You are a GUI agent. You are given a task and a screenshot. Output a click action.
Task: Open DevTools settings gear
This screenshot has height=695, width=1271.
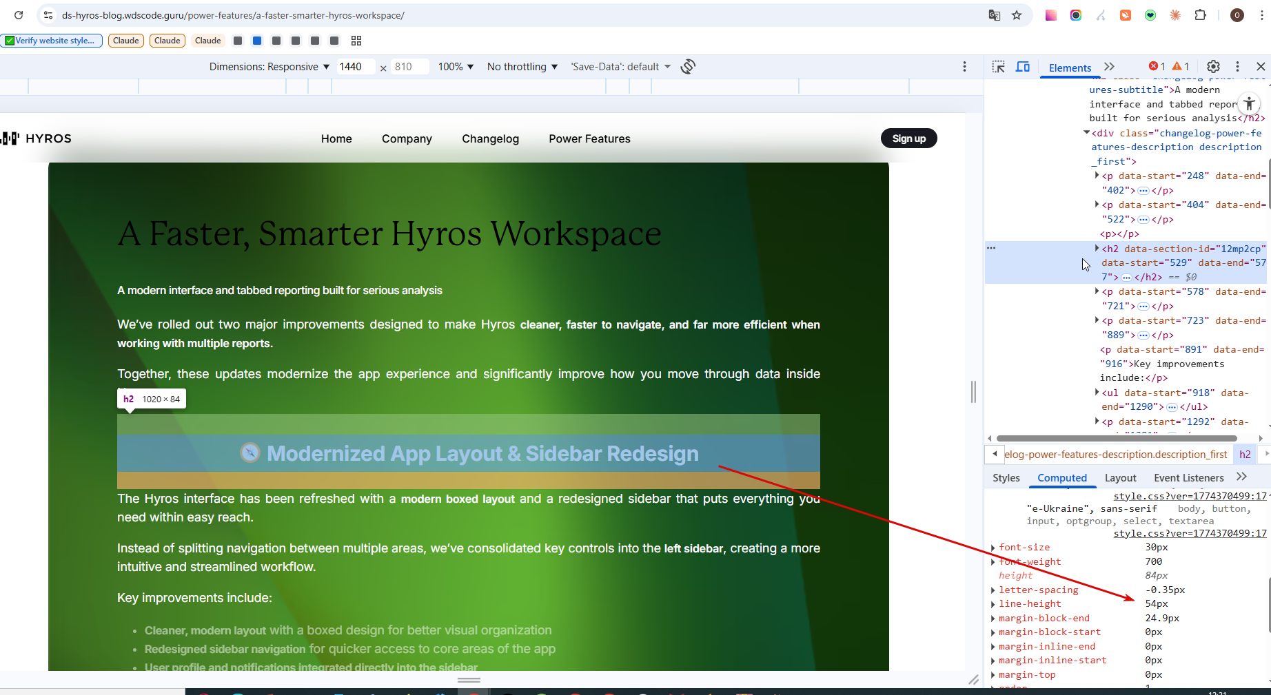tap(1213, 67)
